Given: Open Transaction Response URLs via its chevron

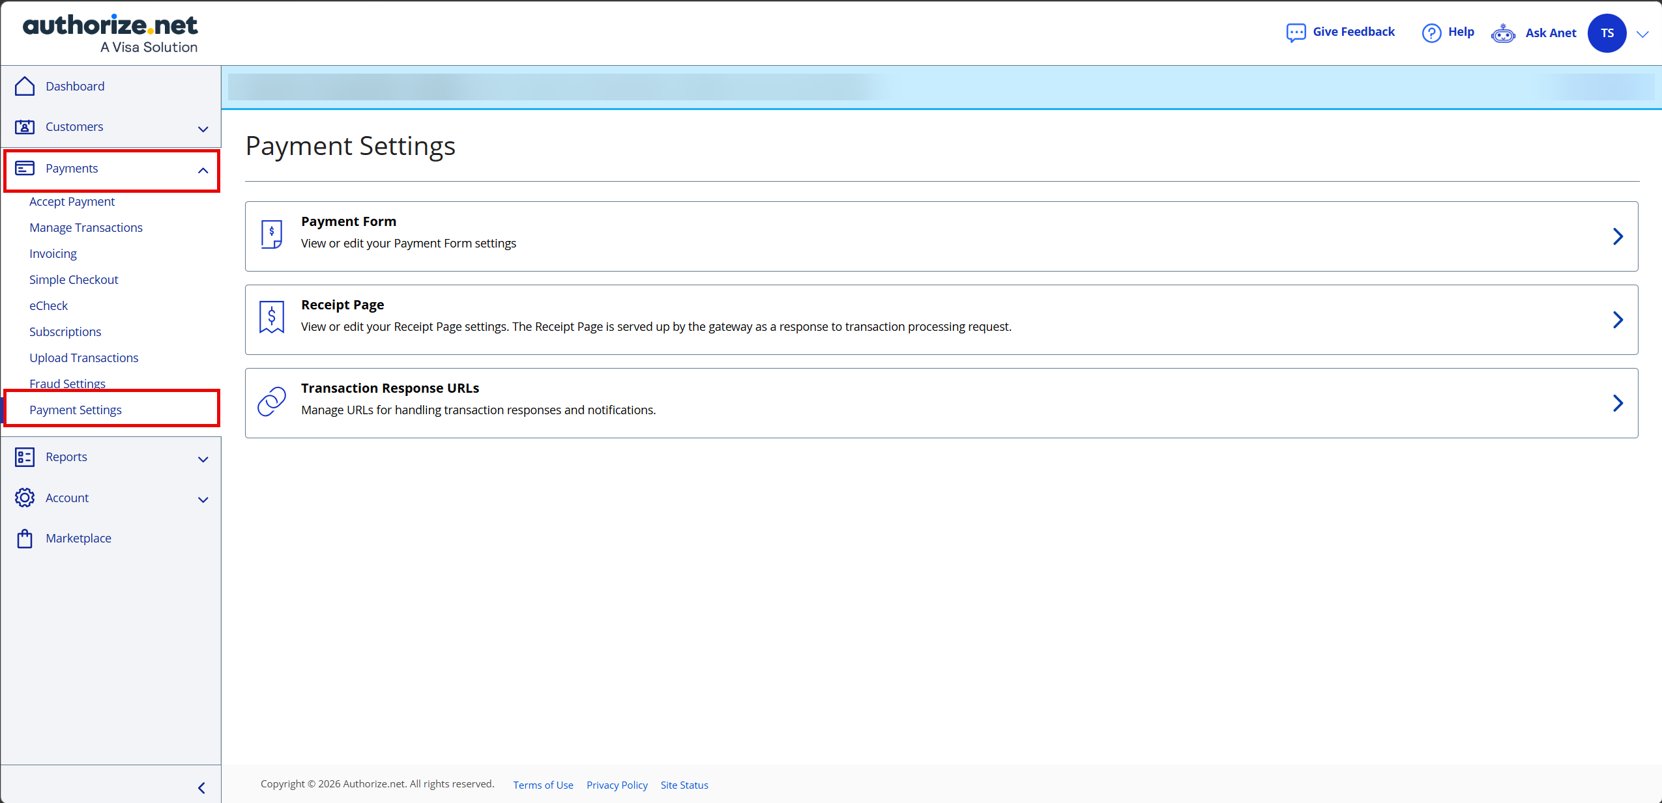Looking at the screenshot, I should tap(1618, 403).
